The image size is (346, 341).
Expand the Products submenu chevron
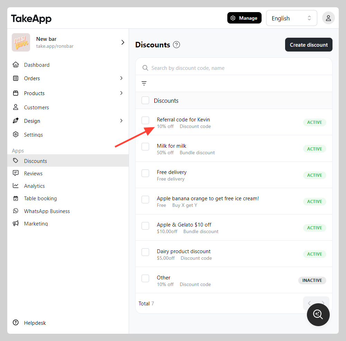[121, 93]
